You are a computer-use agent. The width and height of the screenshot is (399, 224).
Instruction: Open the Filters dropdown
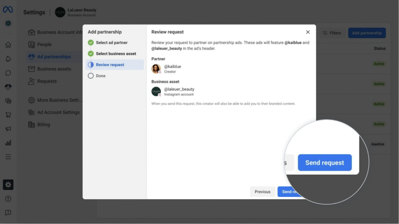click(x=332, y=33)
